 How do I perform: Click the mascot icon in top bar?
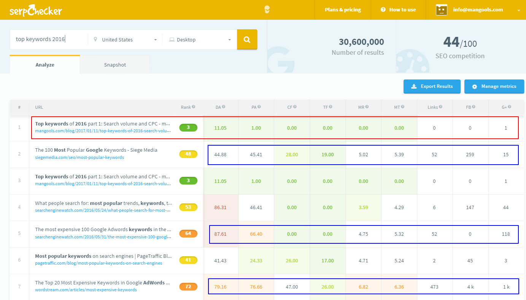pos(267,10)
